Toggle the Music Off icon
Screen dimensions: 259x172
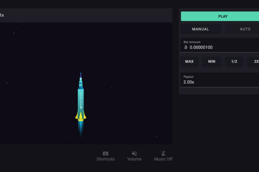click(x=163, y=154)
